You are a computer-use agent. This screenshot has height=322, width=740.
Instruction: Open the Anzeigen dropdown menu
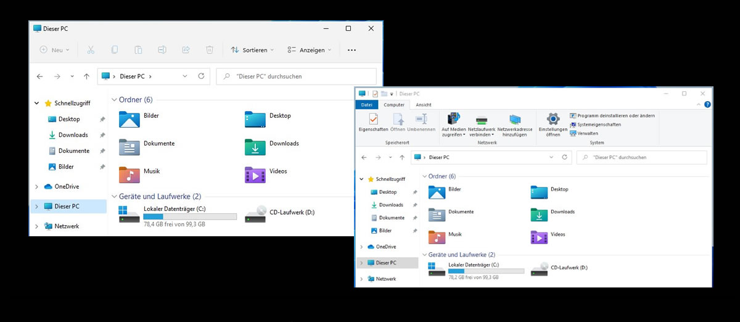coord(310,50)
